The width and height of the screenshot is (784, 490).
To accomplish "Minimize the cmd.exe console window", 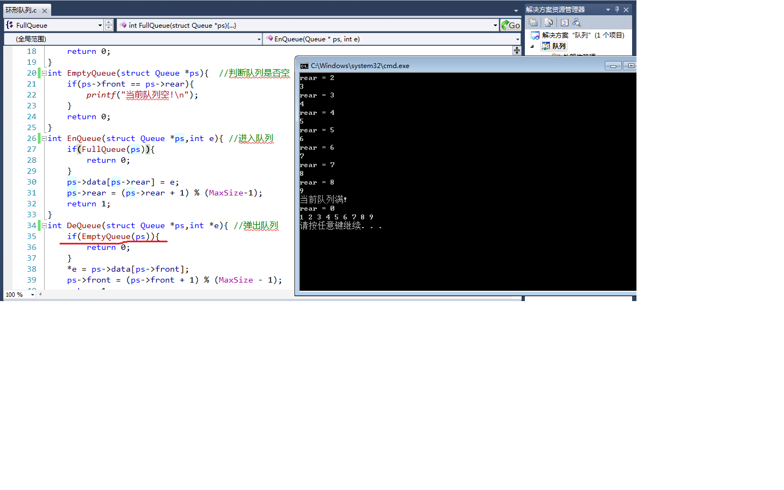I will tap(613, 66).
